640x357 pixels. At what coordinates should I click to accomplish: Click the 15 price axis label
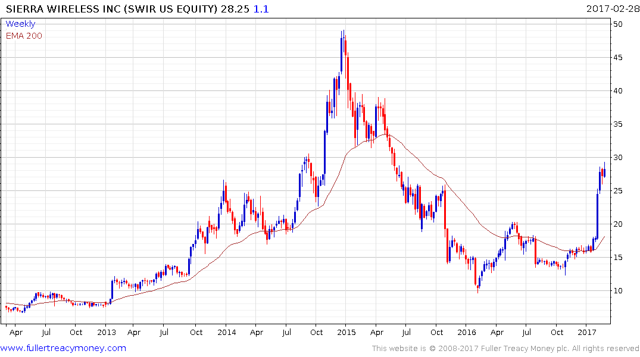tap(618, 258)
